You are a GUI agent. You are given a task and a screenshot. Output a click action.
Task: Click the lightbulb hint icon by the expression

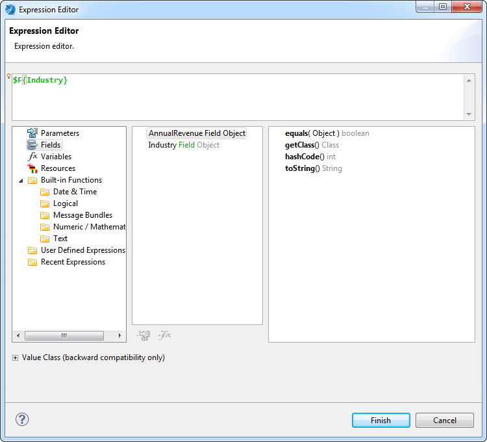pyautogui.click(x=8, y=77)
